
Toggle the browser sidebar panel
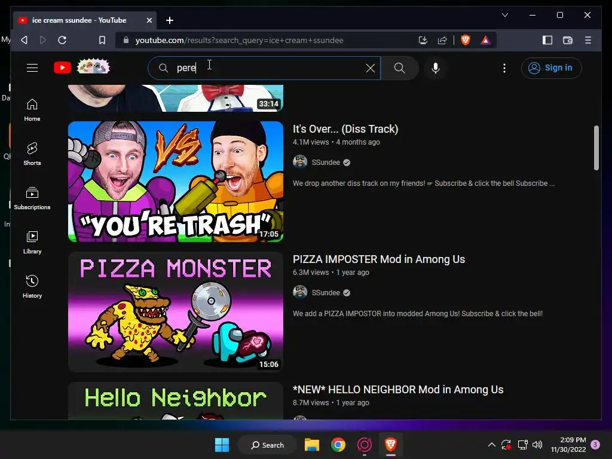547,40
